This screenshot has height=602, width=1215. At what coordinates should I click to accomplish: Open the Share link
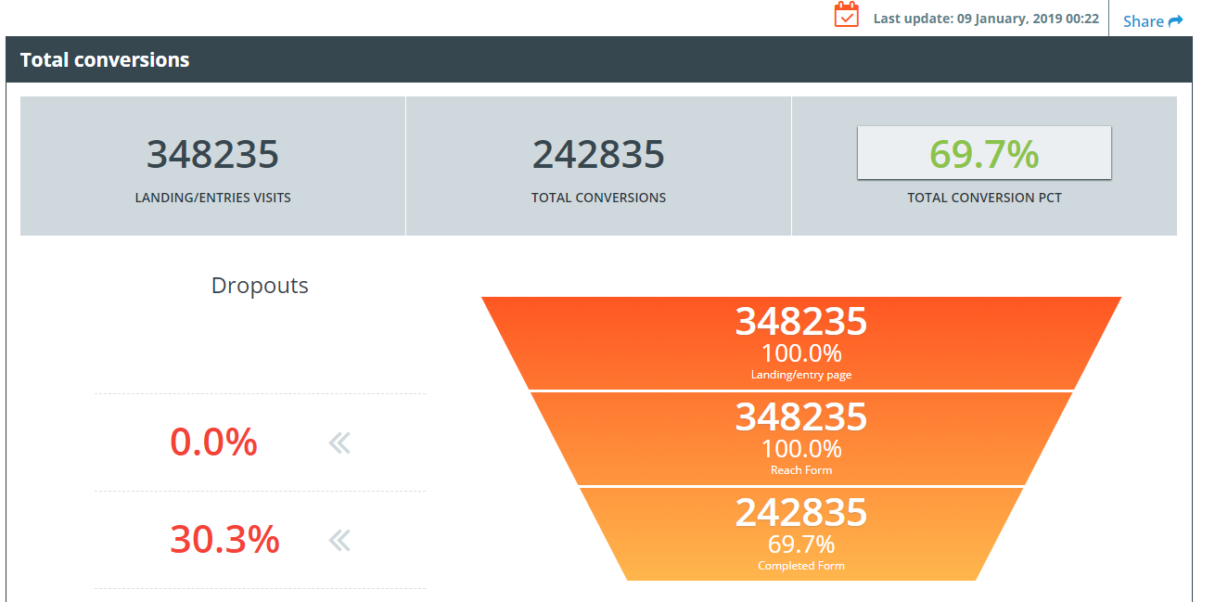click(1143, 21)
